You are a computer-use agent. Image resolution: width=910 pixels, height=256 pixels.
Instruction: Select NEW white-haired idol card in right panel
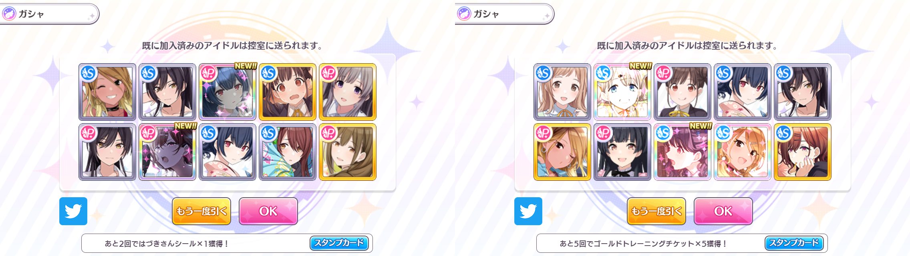pyautogui.click(x=622, y=92)
